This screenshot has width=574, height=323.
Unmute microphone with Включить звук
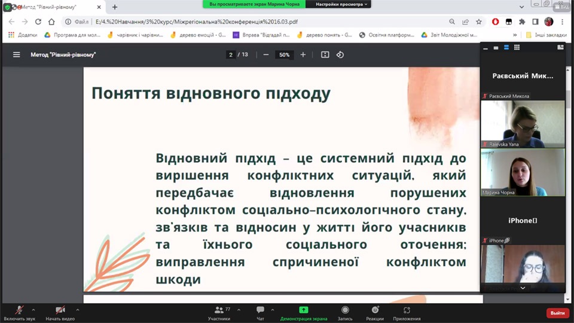pyautogui.click(x=20, y=312)
